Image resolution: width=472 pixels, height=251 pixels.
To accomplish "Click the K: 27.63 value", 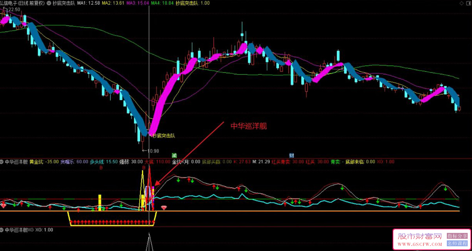I will [x=242, y=162].
